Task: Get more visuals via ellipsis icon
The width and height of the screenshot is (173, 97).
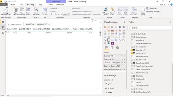Action: (x=116, y=43)
